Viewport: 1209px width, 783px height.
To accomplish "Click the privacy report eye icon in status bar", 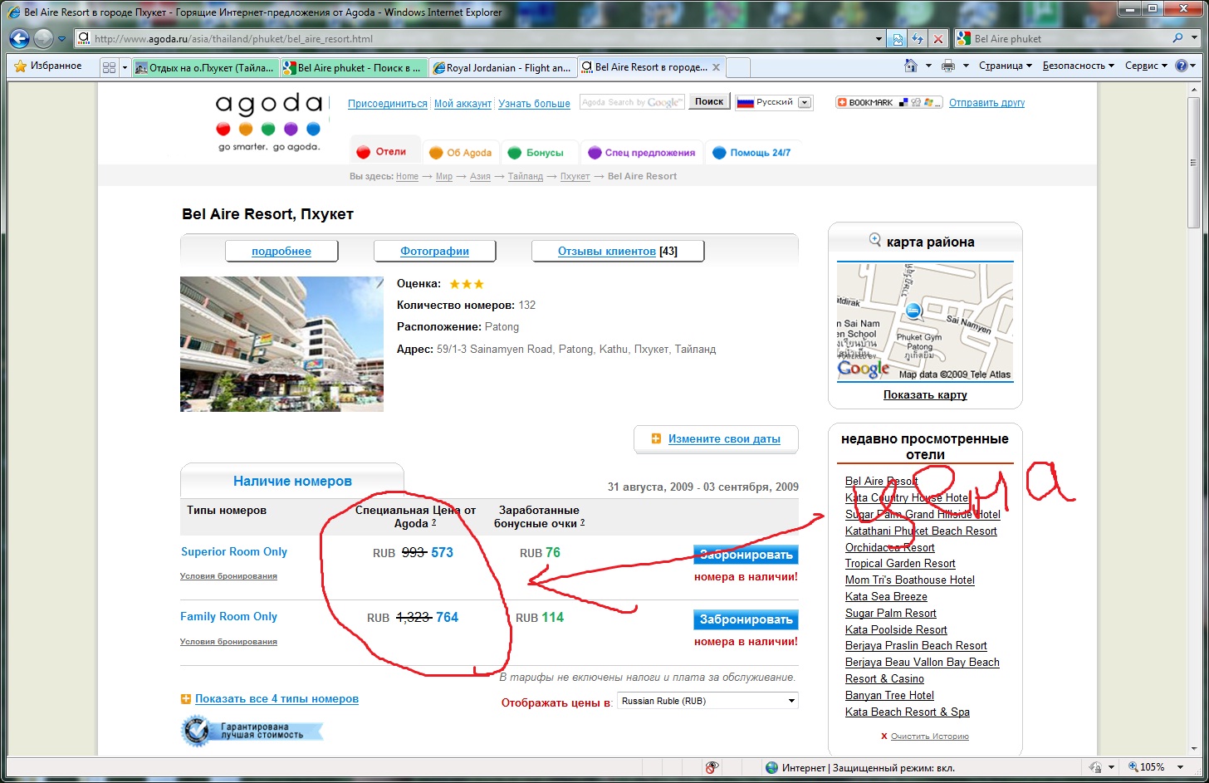I will [712, 767].
